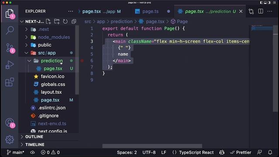279x157 pixels.
Task: Refresh the Explorer file list
Action: coord(65,21)
